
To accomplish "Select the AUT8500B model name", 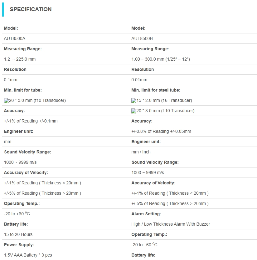I will [x=142, y=38].
